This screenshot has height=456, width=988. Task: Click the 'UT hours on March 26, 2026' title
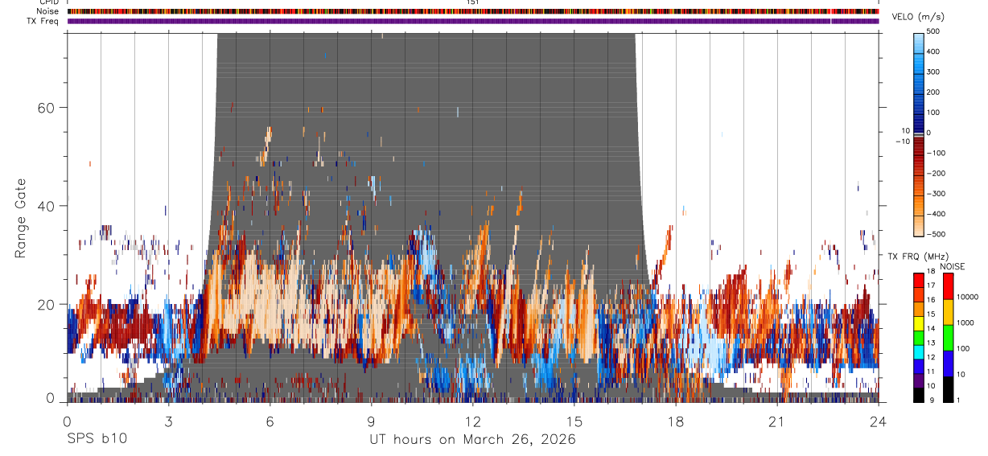pos(472,440)
